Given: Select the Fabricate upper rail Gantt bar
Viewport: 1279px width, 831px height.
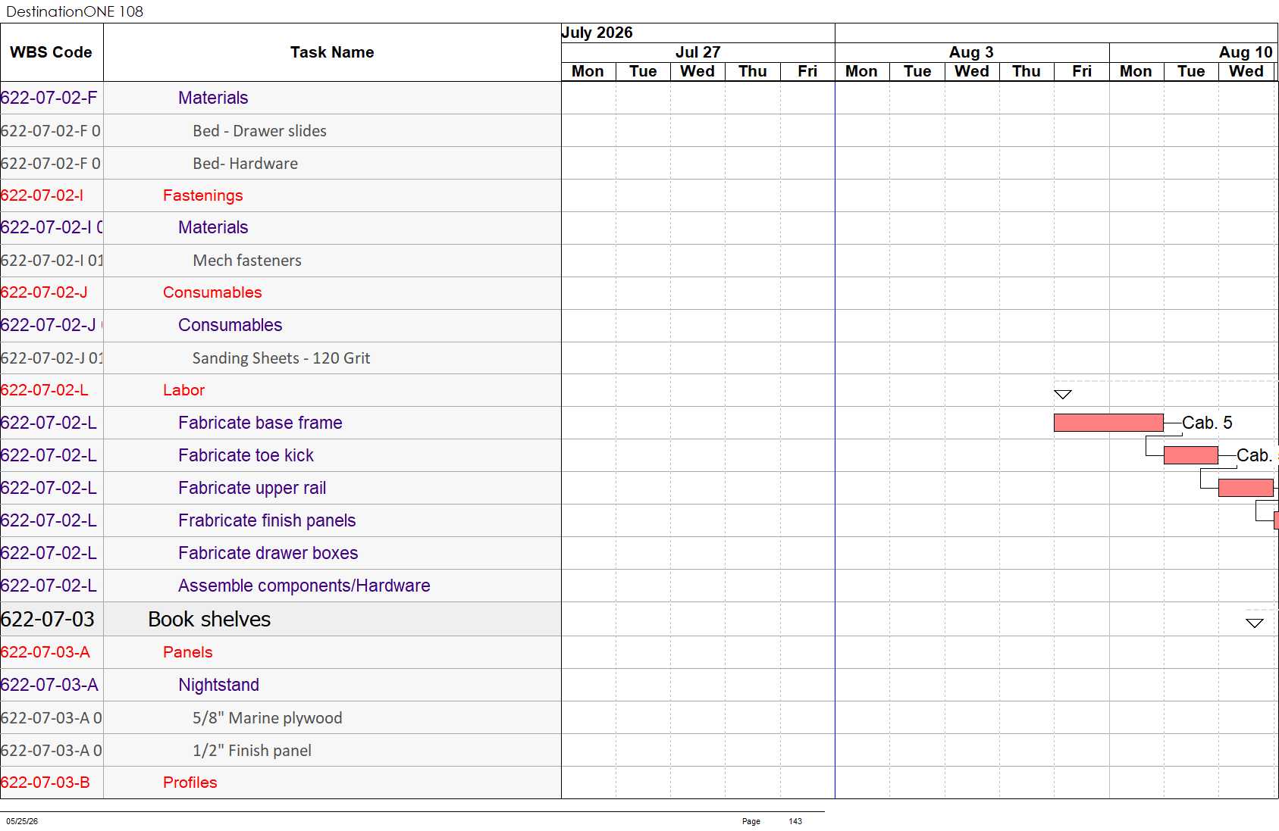Looking at the screenshot, I should coord(1246,488).
